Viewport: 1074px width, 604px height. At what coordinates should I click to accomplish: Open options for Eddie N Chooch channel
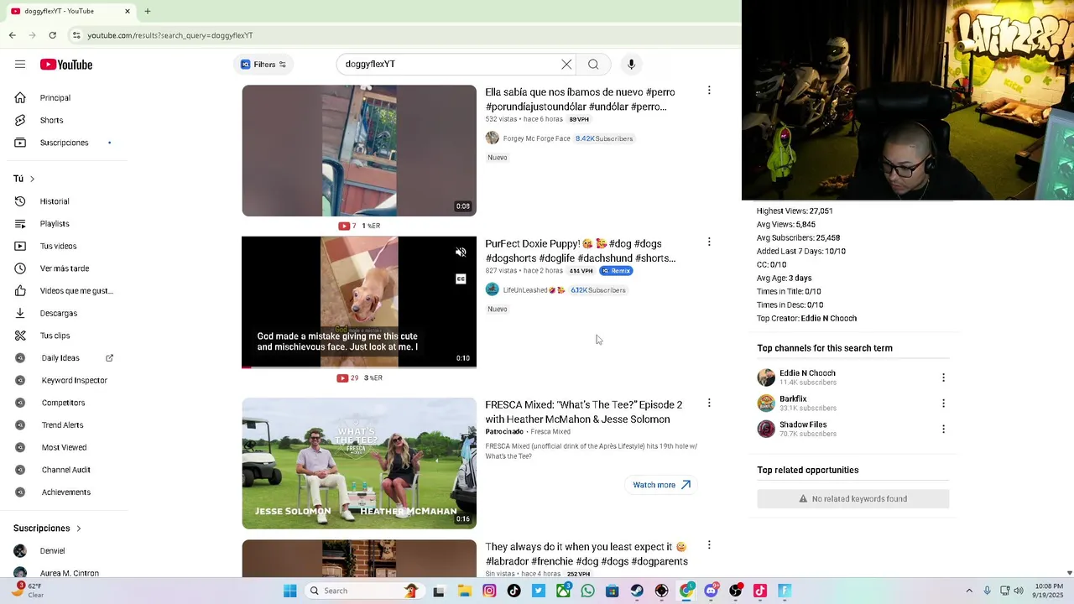[x=943, y=377]
